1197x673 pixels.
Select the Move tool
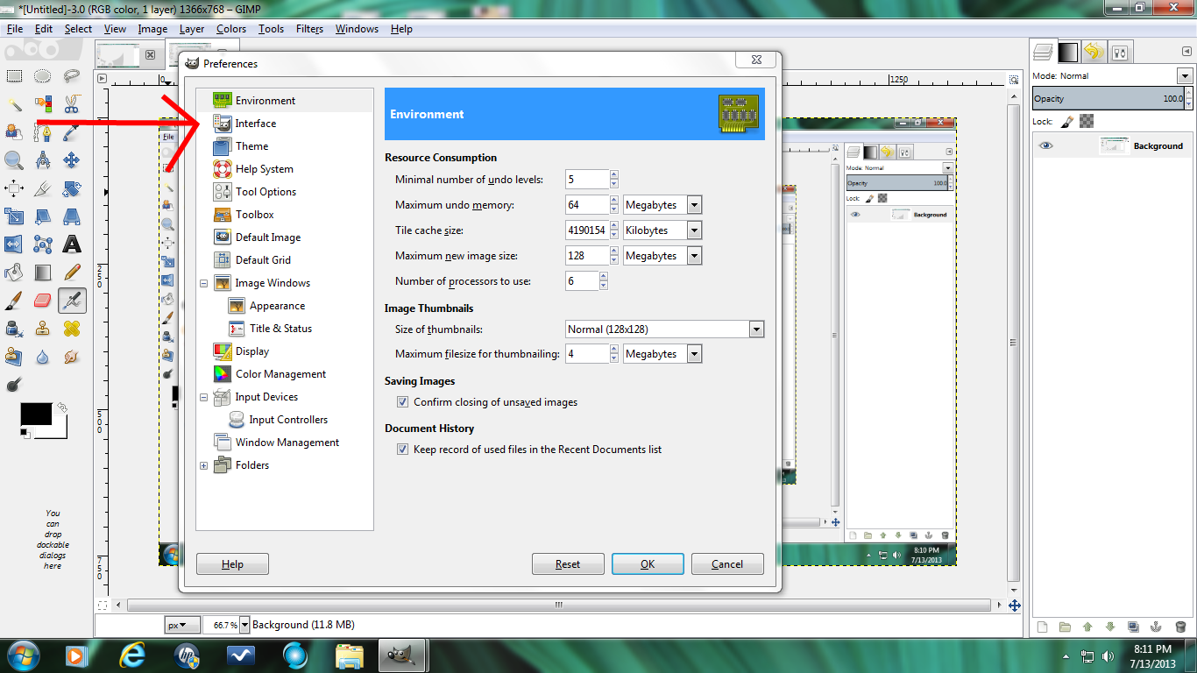click(72, 159)
